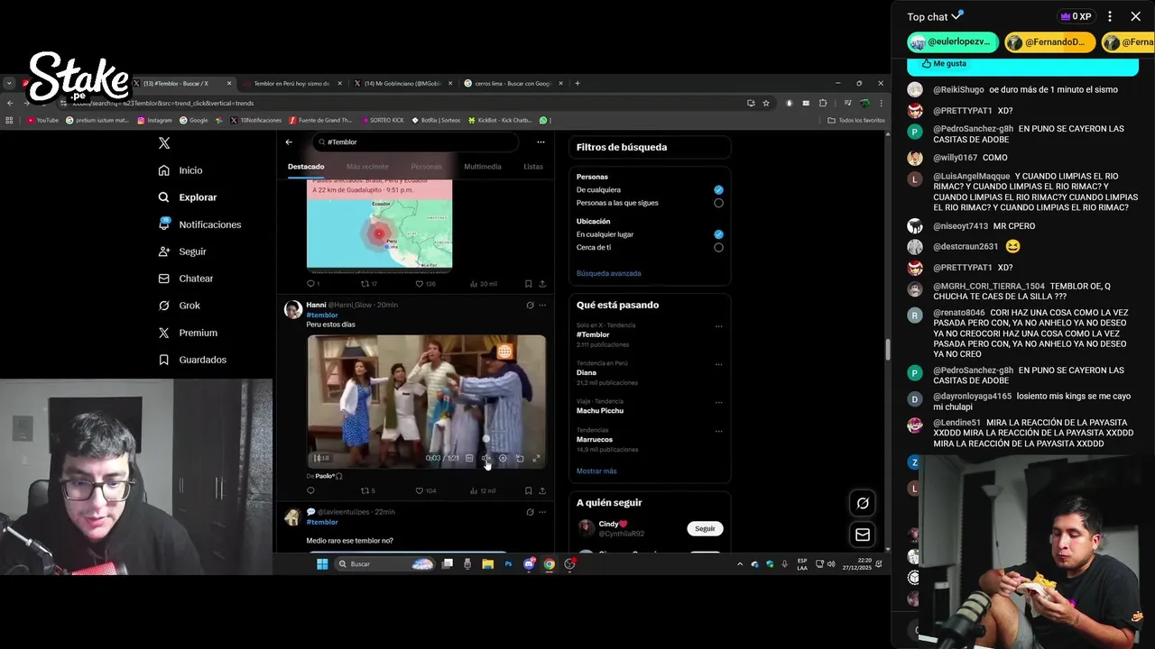Open more options for #Temblor trend
Image resolution: width=1155 pixels, height=649 pixels.
tap(718, 326)
